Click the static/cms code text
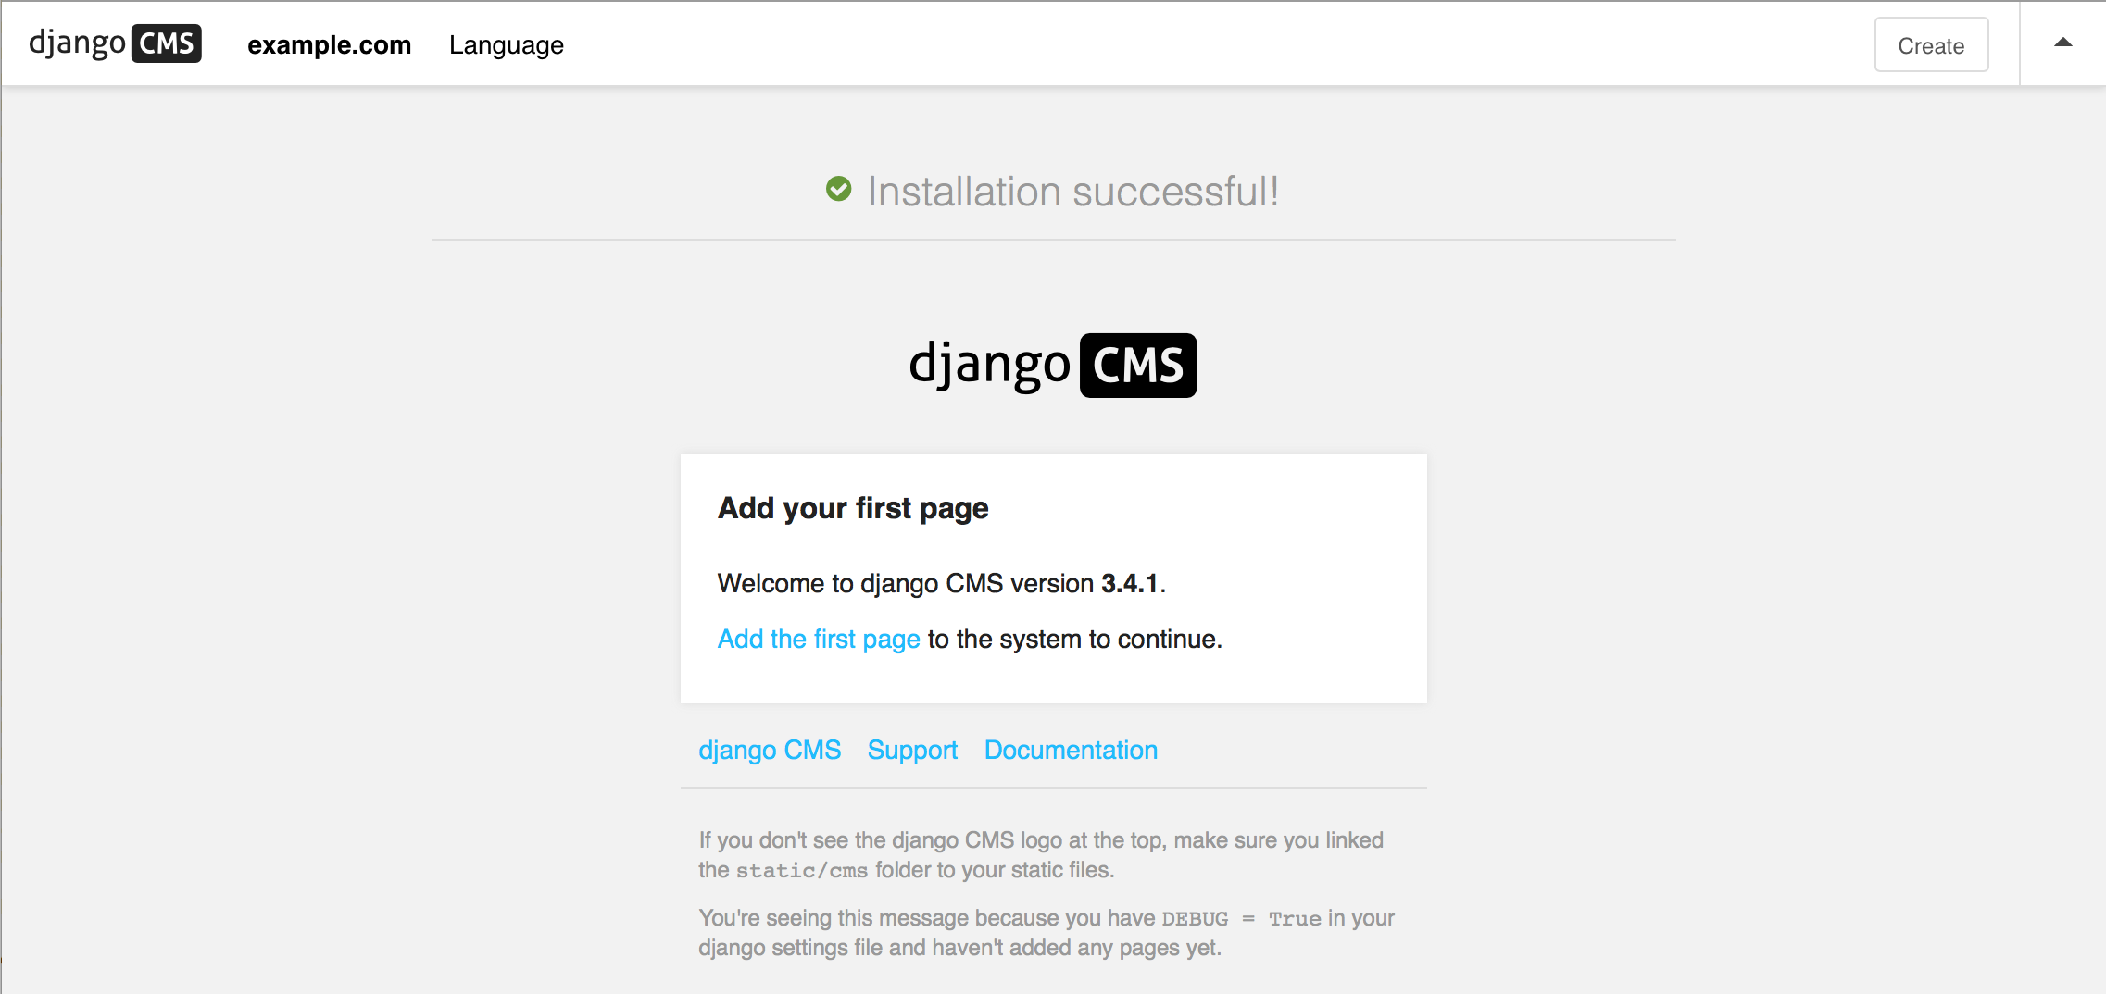The height and width of the screenshot is (994, 2106). pyautogui.click(x=801, y=870)
